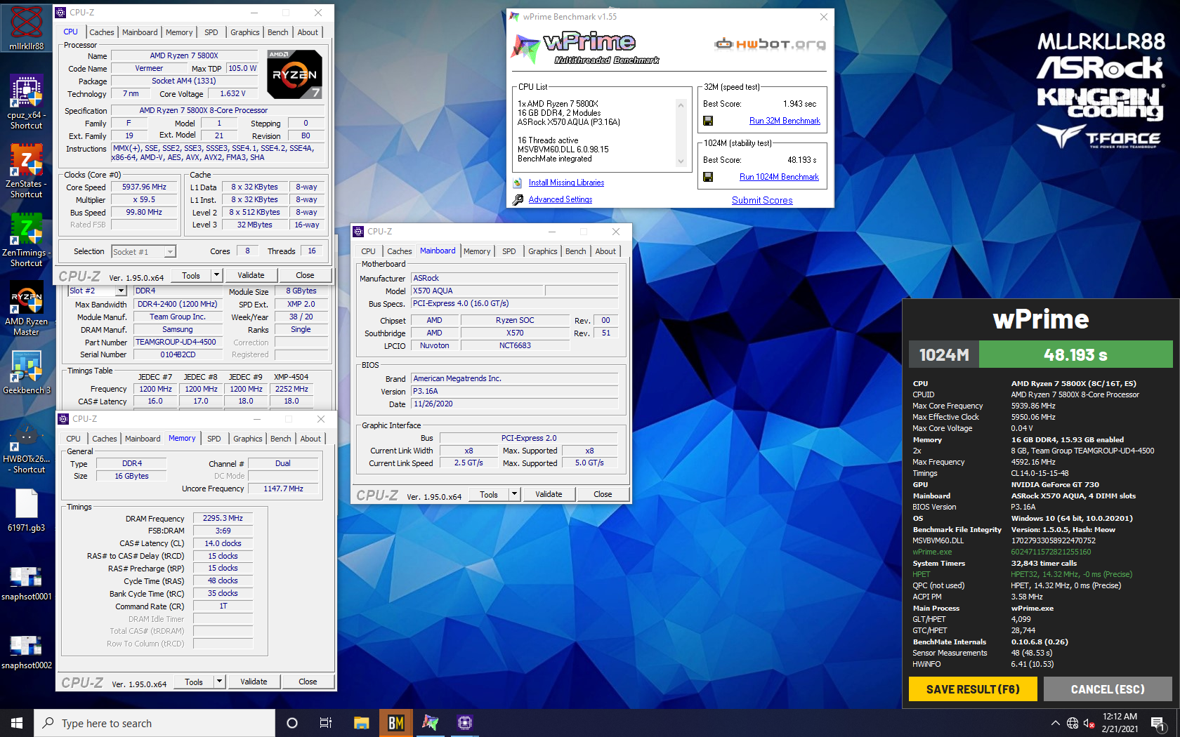Open Tools dropdown arrow in top CPU-Z
This screenshot has height=737, width=1180.
point(217,275)
